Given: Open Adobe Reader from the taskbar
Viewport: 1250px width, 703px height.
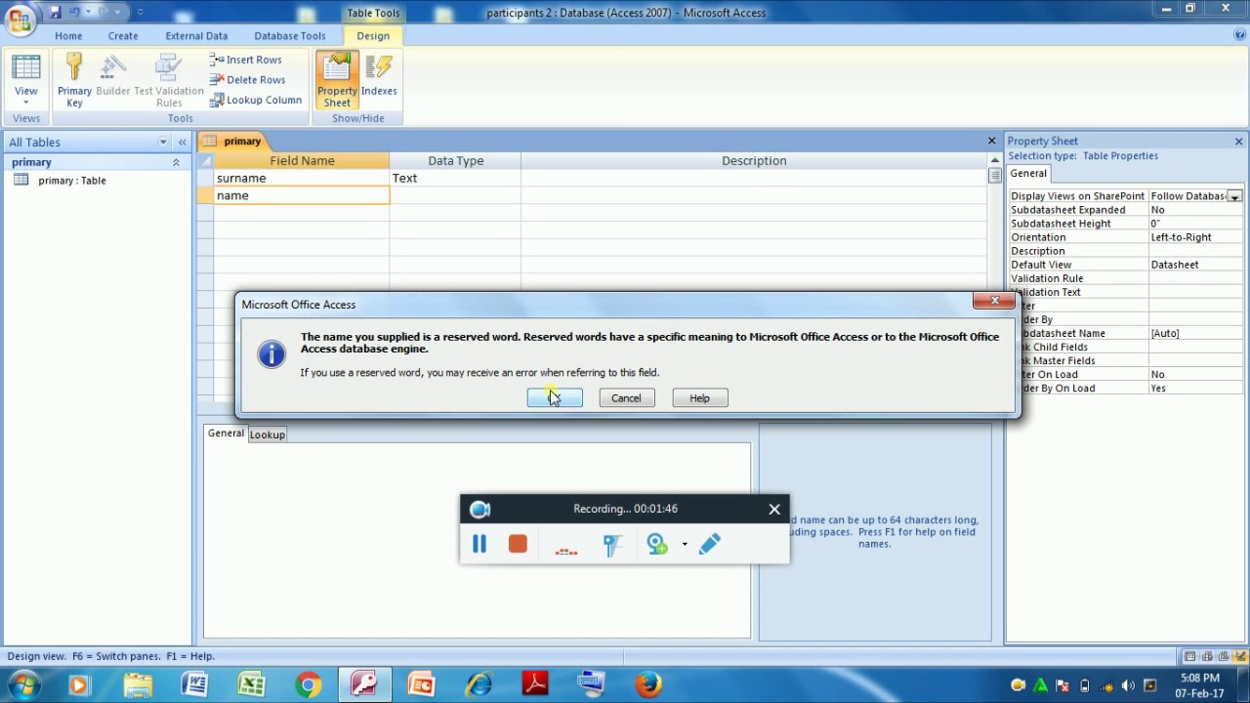Looking at the screenshot, I should pos(535,684).
